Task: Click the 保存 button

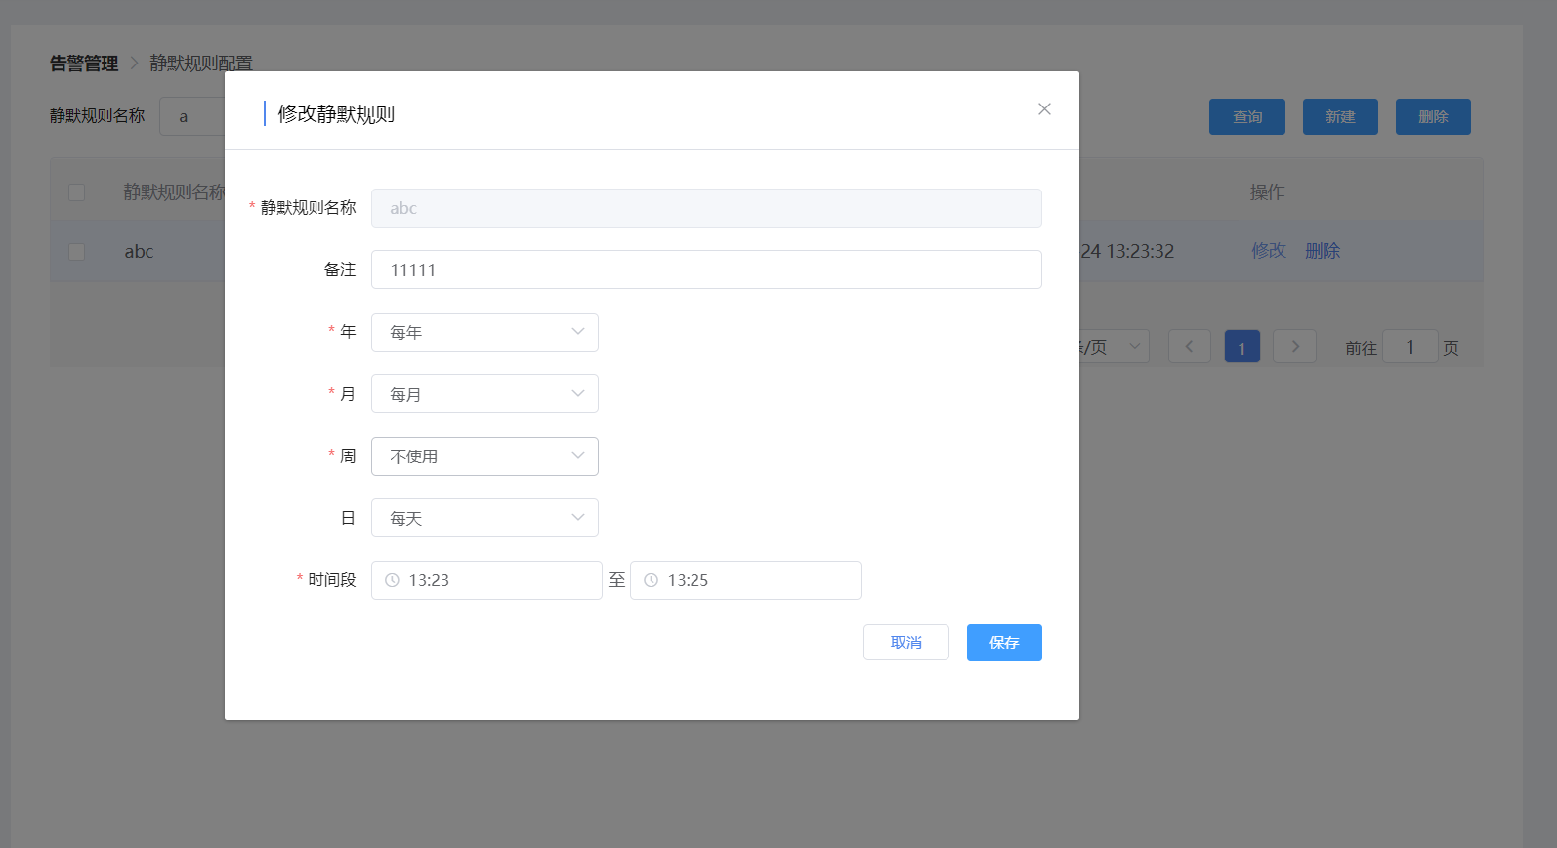Action: tap(1004, 643)
